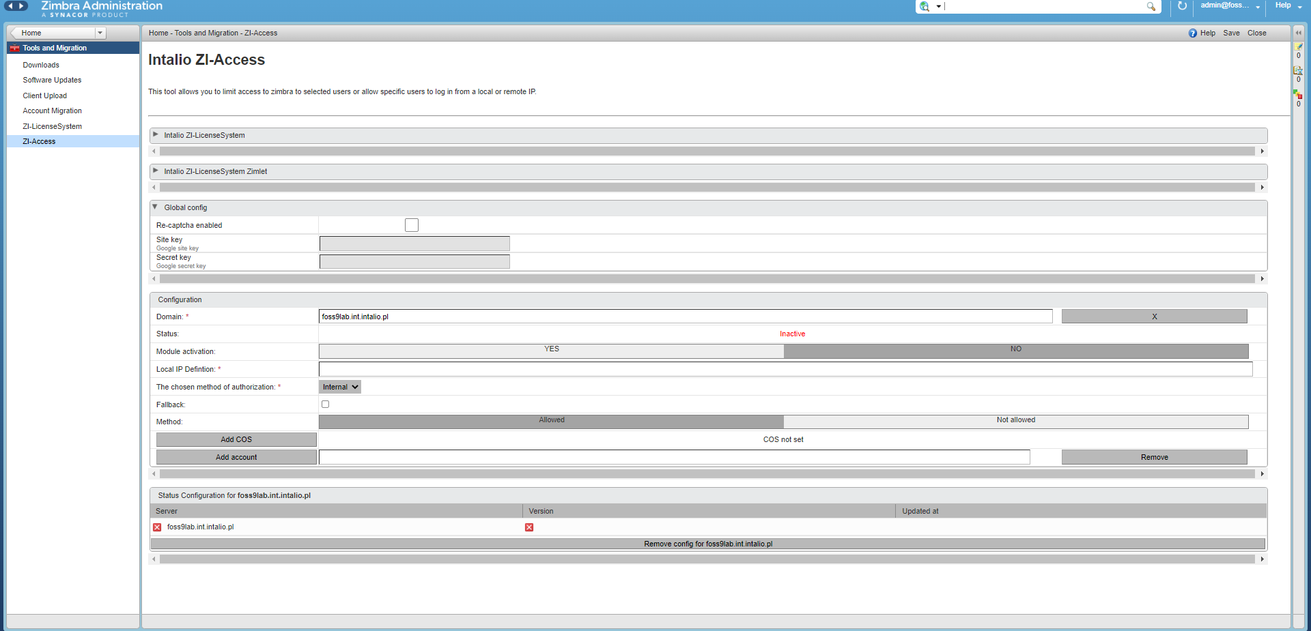Click the Domain input field
Viewport: 1311px width, 631px height.
686,317
